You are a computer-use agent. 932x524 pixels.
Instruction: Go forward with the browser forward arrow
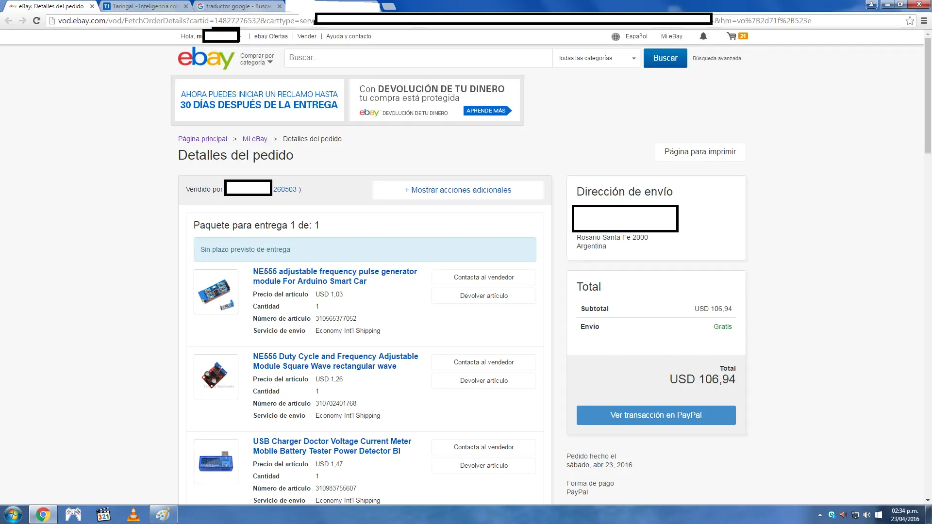[x=22, y=20]
